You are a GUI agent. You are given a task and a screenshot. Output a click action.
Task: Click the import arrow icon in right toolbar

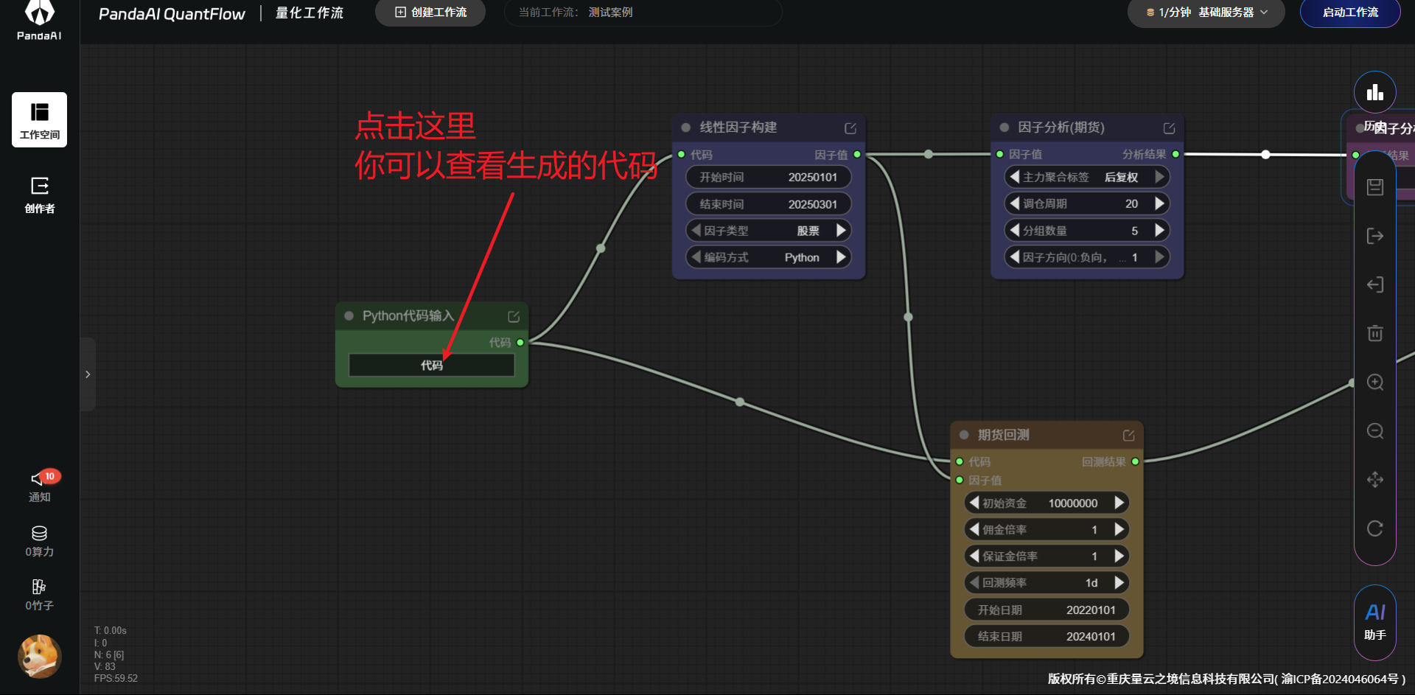tap(1375, 284)
